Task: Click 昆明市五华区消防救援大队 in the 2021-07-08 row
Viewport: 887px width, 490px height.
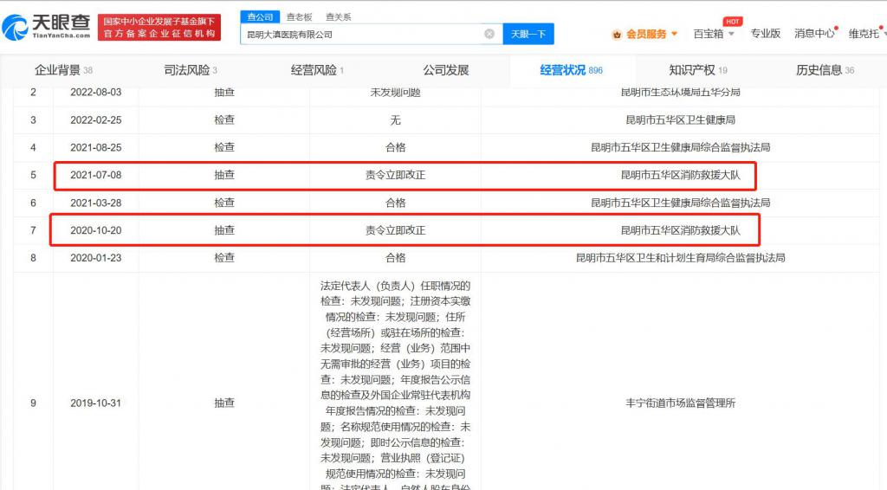Action: (x=680, y=175)
